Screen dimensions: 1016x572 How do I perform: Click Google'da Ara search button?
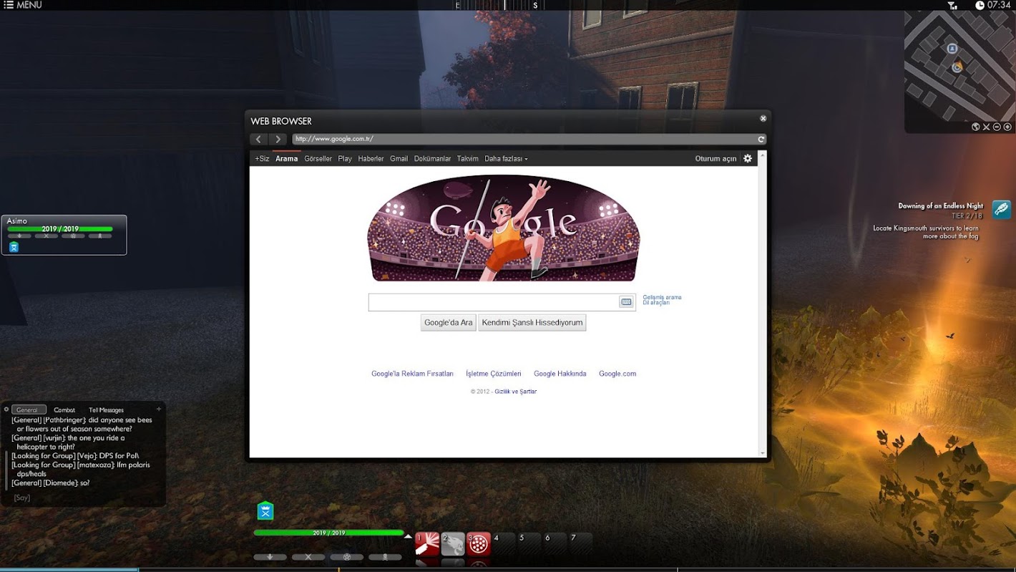(x=448, y=323)
